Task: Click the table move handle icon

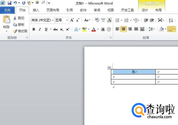Action: pyautogui.click(x=109, y=68)
